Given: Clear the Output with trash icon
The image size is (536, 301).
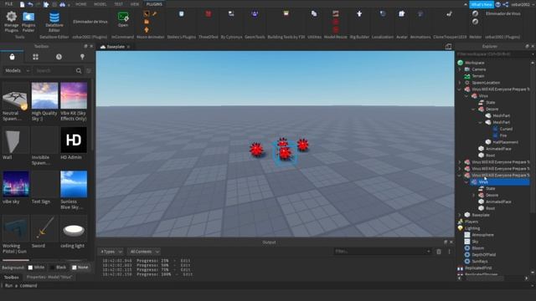Looking at the screenshot, I should tap(439, 252).
